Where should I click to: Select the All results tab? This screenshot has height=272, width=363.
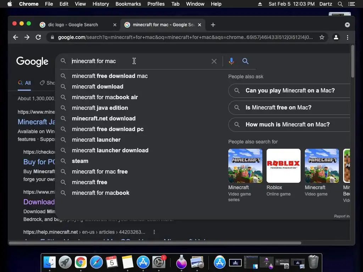[24, 83]
